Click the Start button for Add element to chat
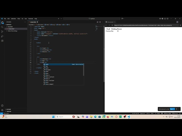Viewport: 182px width, 136px height. click(171, 109)
